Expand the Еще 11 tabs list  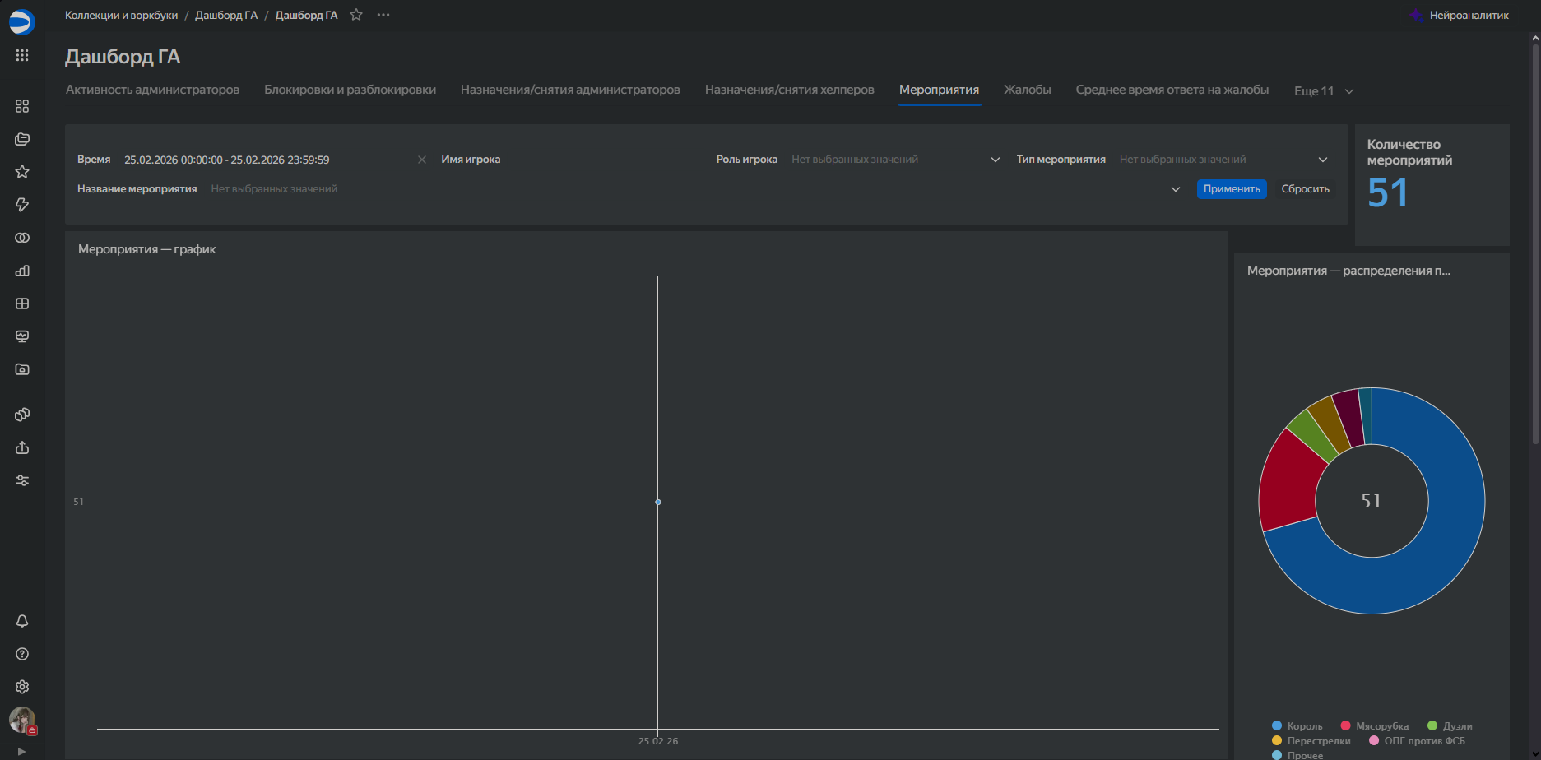(x=1323, y=91)
